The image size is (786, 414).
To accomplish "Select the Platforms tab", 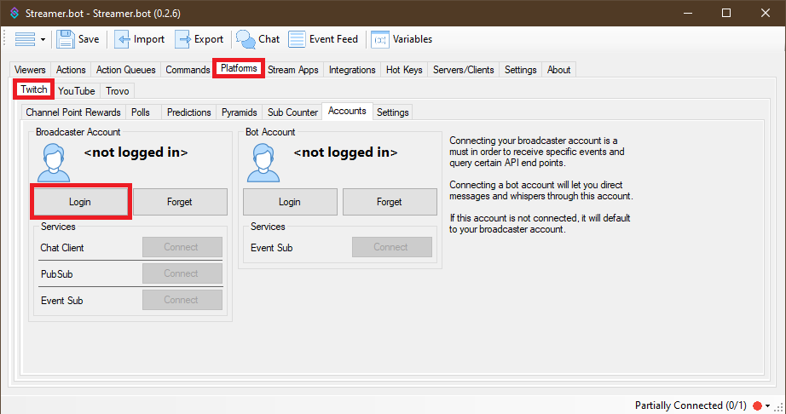I will (x=239, y=68).
